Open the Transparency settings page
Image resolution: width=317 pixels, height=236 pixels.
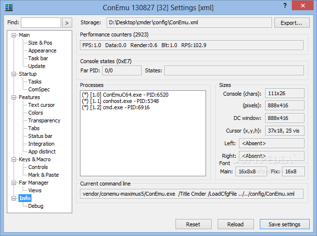(44, 120)
